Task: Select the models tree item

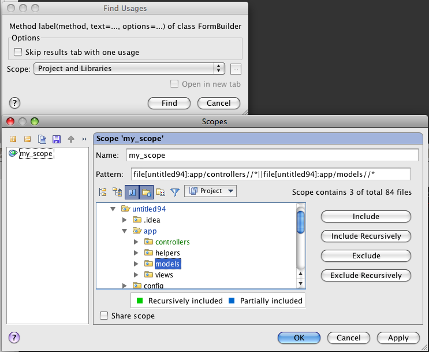Action: 167,264
